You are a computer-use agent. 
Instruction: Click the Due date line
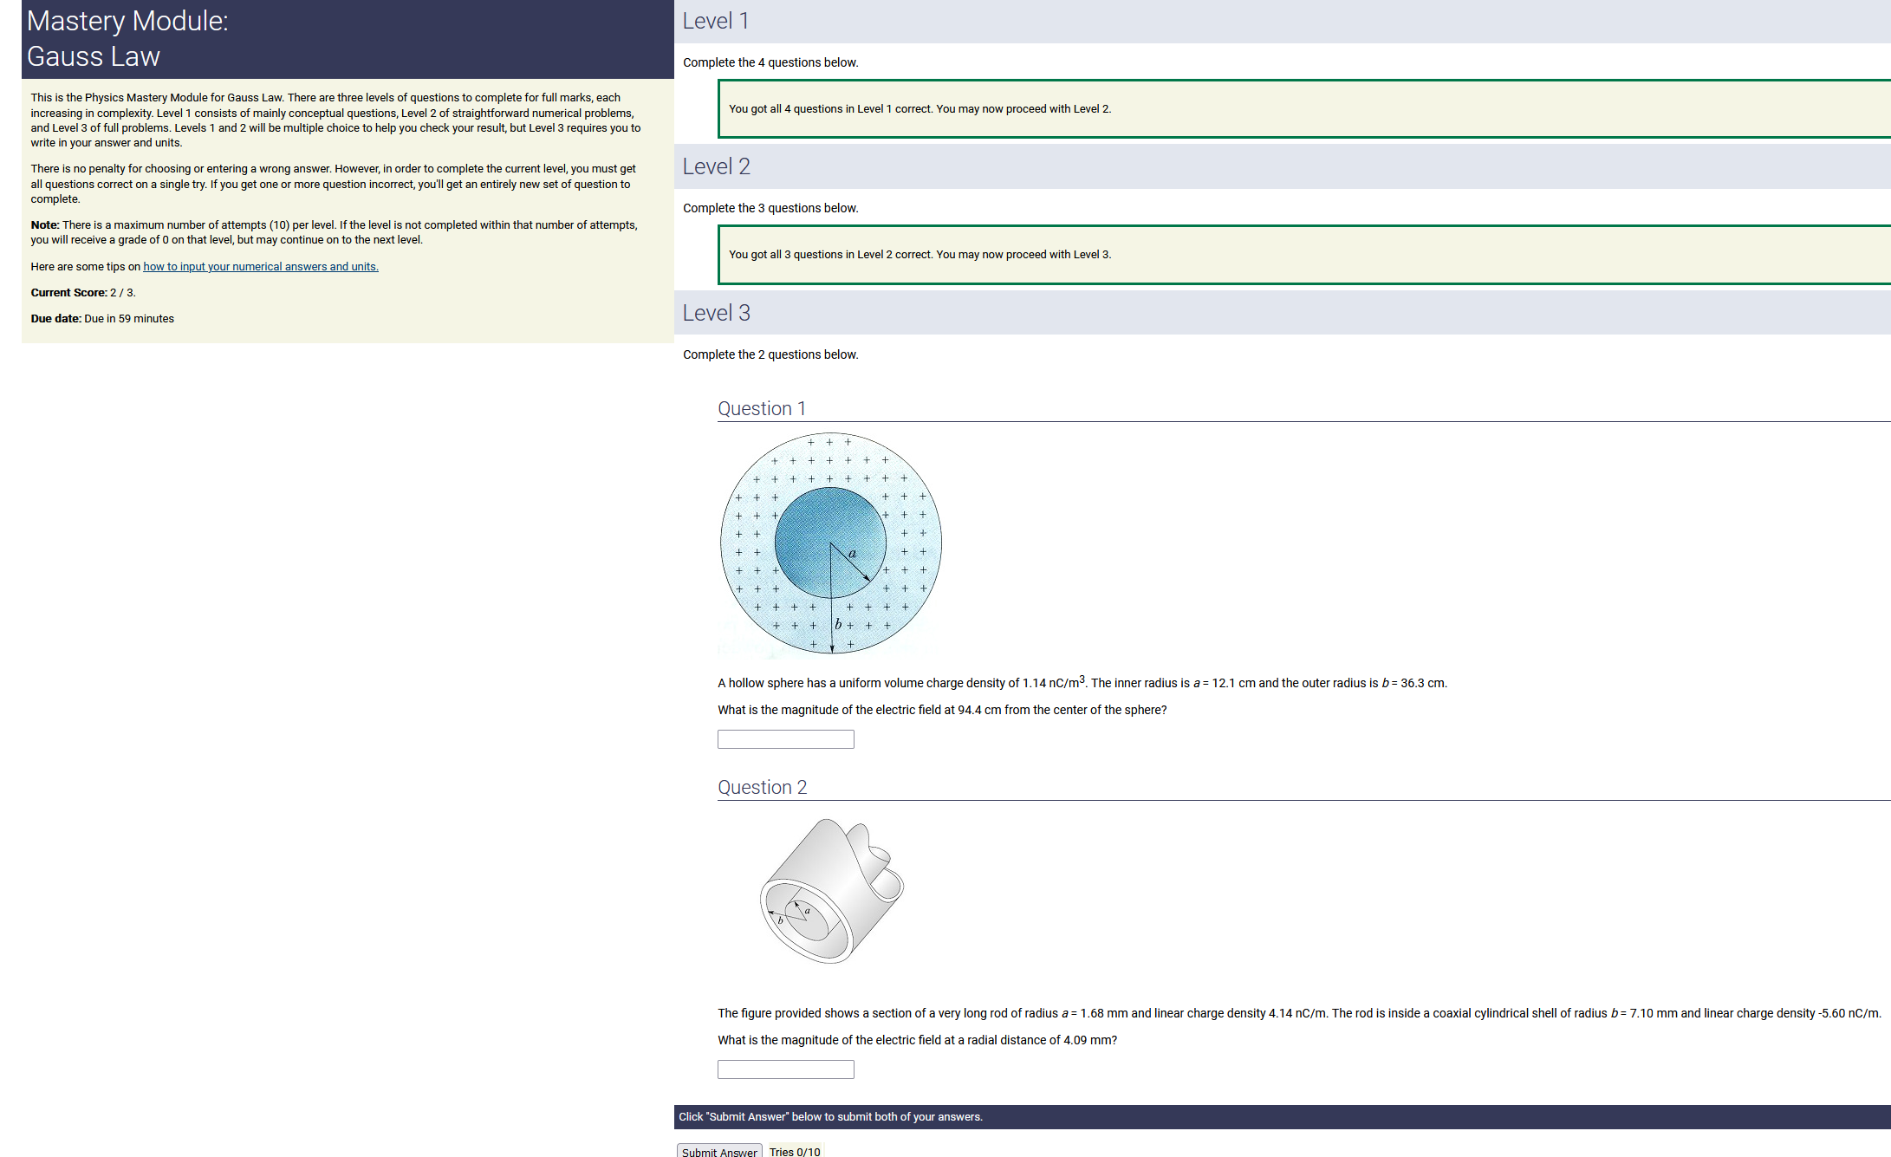point(102,319)
